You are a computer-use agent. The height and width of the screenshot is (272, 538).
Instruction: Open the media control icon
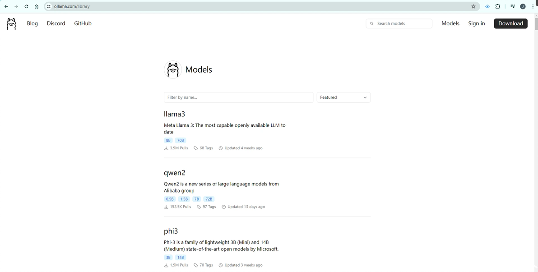pyautogui.click(x=513, y=6)
